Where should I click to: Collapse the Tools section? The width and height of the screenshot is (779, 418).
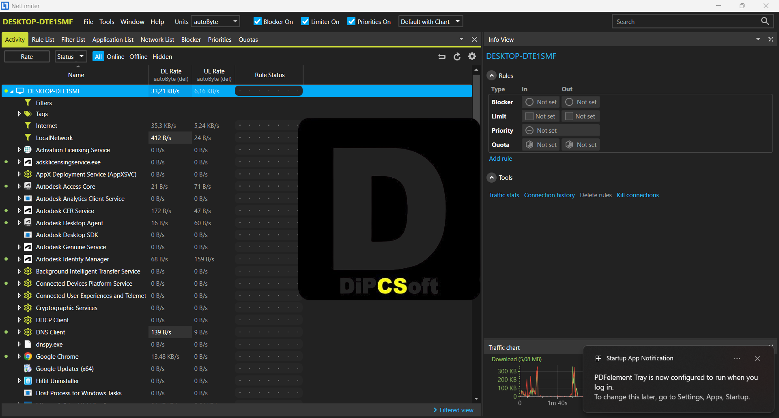point(492,177)
